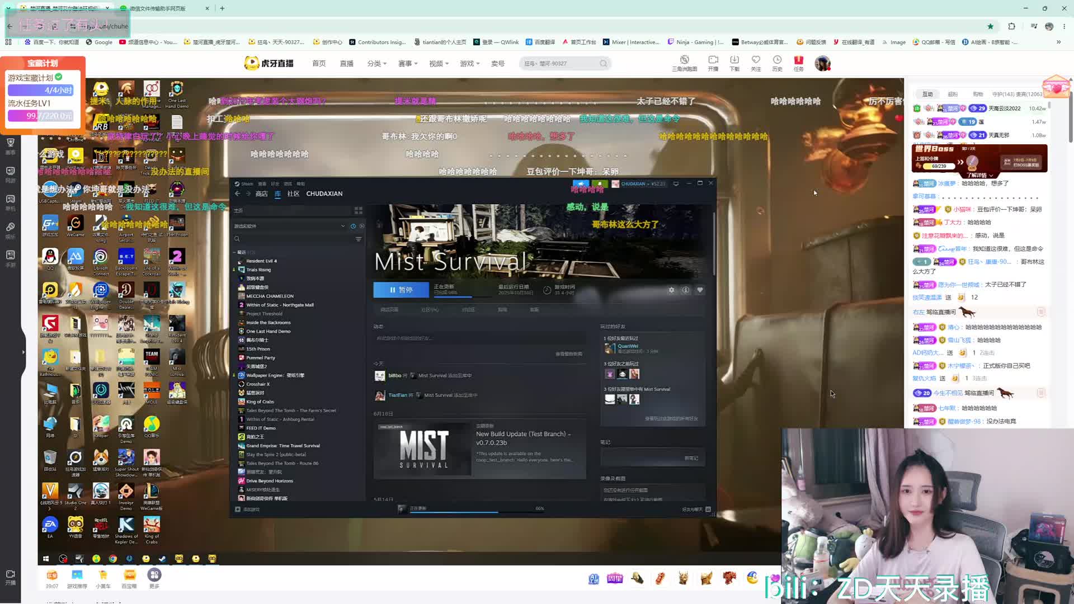Pause the Mist Survival update download
This screenshot has height=604, width=1074.
[x=401, y=290]
